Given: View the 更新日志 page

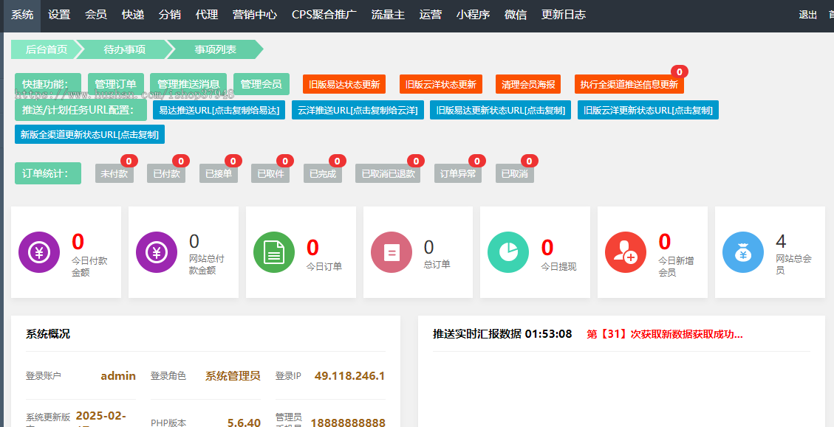Looking at the screenshot, I should click(564, 15).
